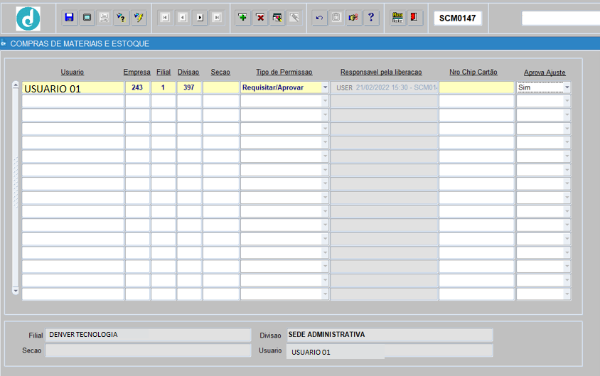This screenshot has width=600, height=376.
Task: Click the SCM0147 program code field
Action: (x=457, y=18)
